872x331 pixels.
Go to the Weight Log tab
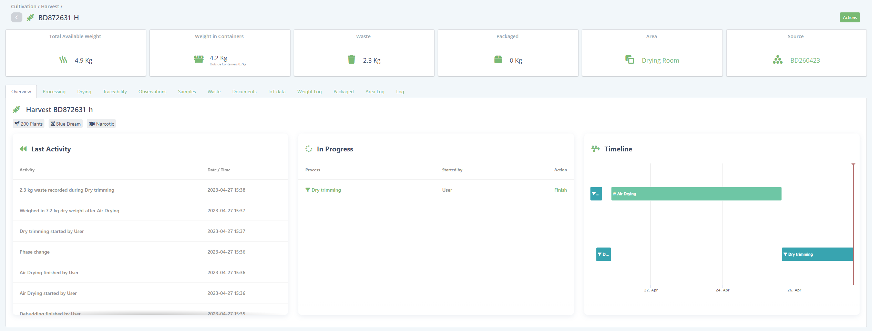[x=309, y=92]
